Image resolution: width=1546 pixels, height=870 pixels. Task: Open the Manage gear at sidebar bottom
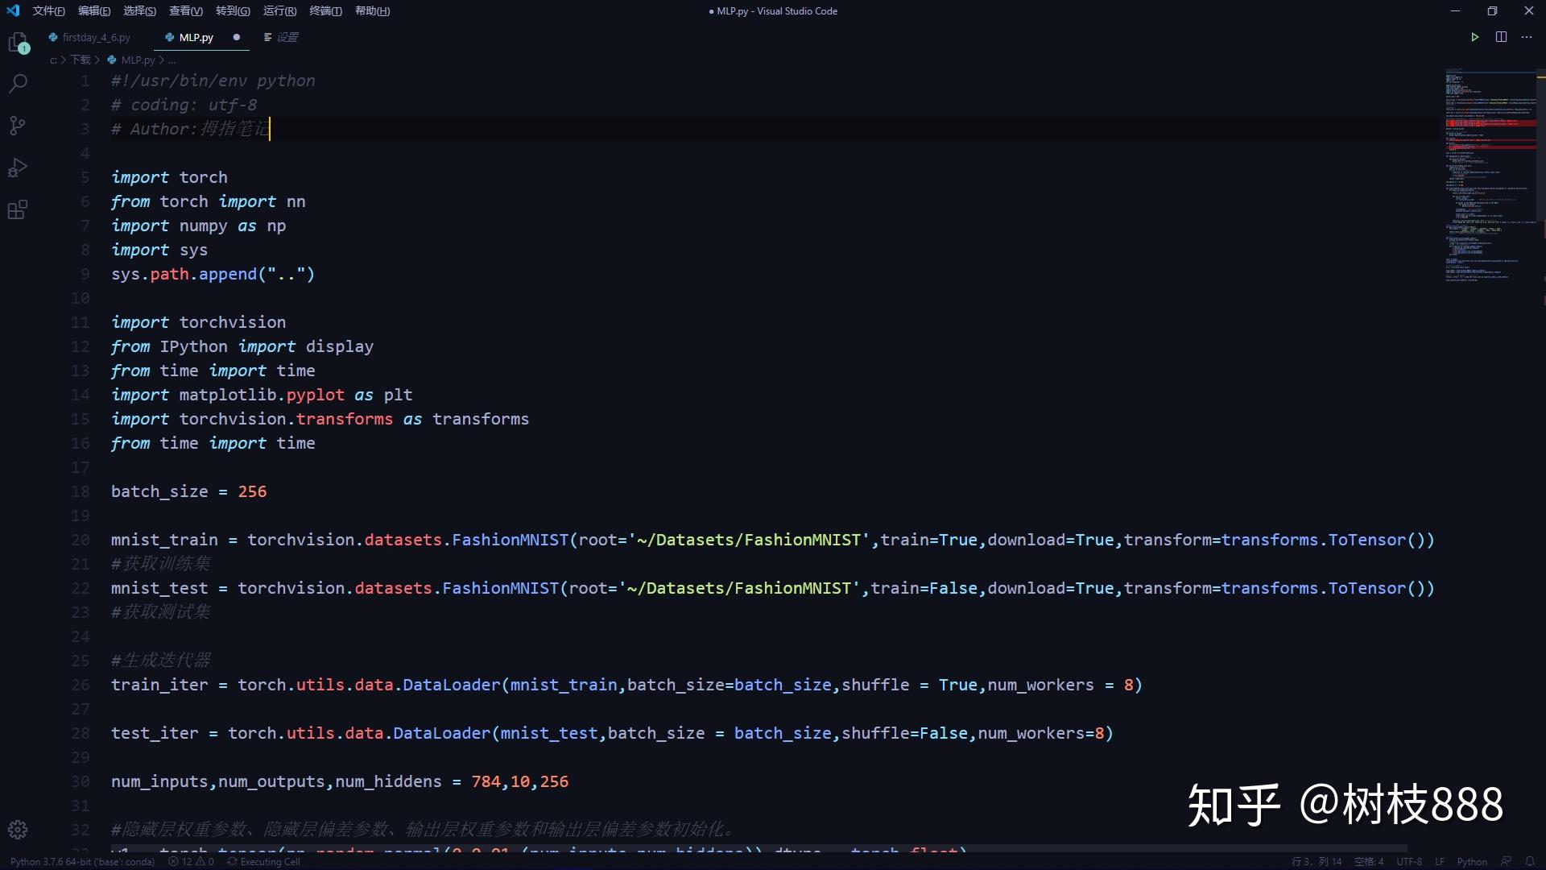coord(18,830)
